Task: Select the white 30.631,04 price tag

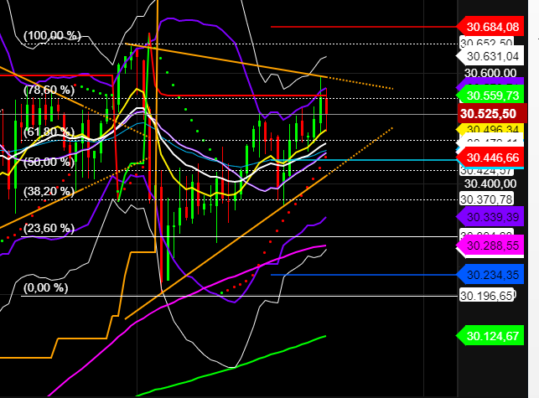Action: pos(490,56)
